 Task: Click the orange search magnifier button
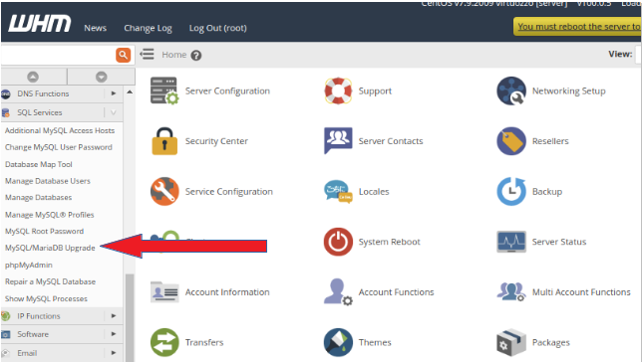(123, 55)
